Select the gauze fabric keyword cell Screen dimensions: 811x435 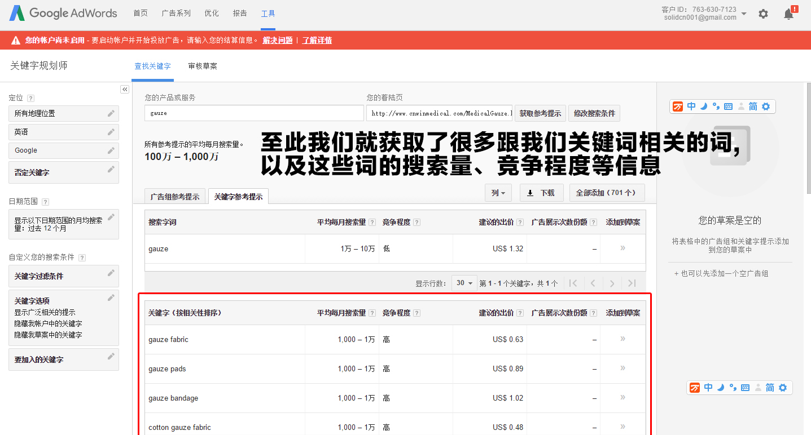point(225,339)
